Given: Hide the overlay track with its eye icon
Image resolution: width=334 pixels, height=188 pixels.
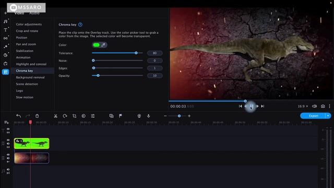Looking at the screenshot, I should (x=8, y=140).
